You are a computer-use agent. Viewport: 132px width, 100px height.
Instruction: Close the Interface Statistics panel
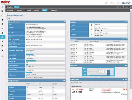65,81
